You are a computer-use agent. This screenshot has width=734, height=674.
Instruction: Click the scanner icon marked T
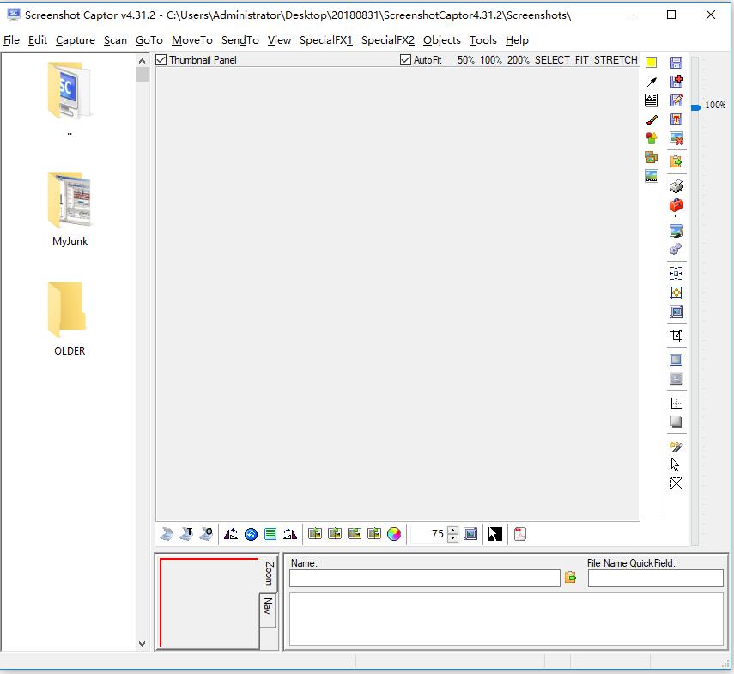point(186,534)
